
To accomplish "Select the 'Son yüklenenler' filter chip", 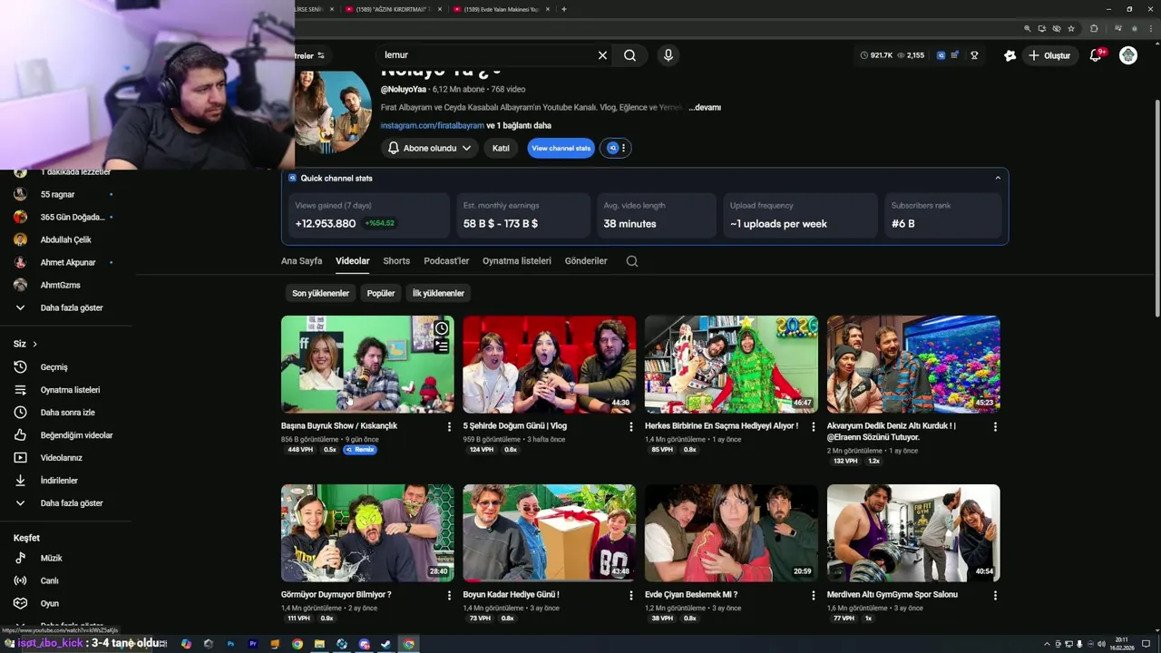I will coord(320,294).
